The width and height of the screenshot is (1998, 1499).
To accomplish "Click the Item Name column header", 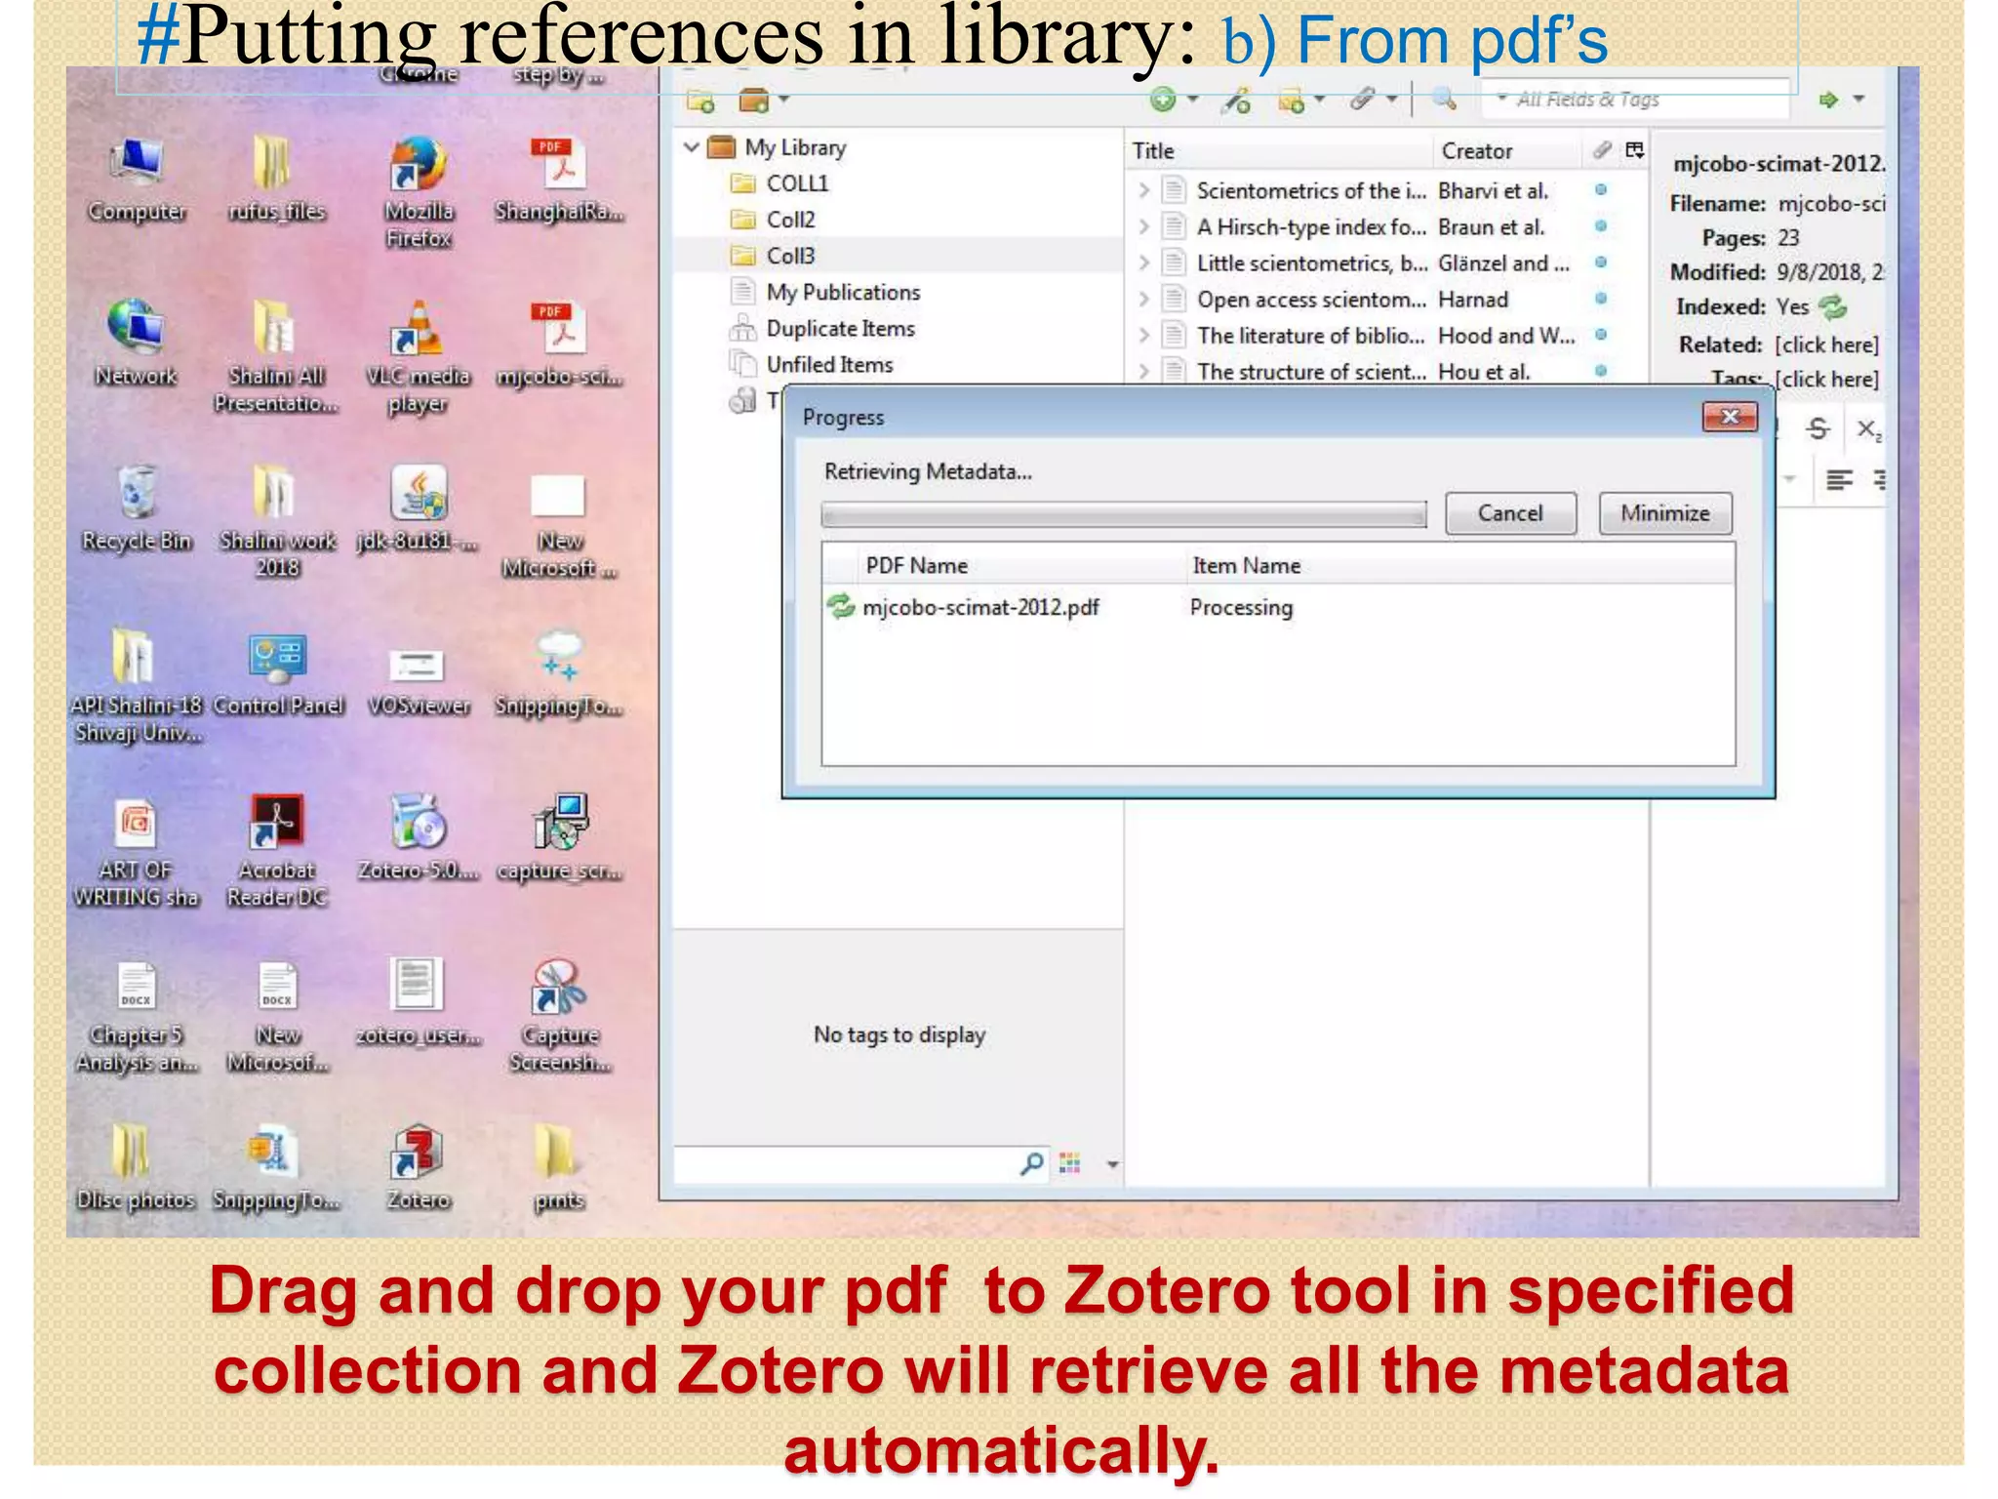I will tap(1460, 566).
